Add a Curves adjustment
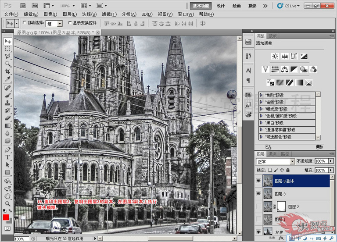The height and width of the screenshot is (242, 337). (294, 56)
